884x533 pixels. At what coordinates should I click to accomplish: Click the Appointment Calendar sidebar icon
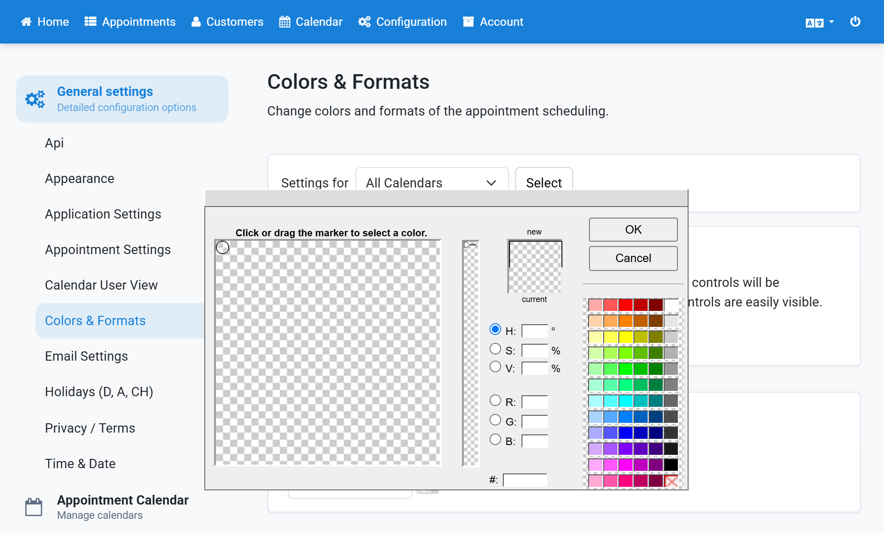click(34, 507)
